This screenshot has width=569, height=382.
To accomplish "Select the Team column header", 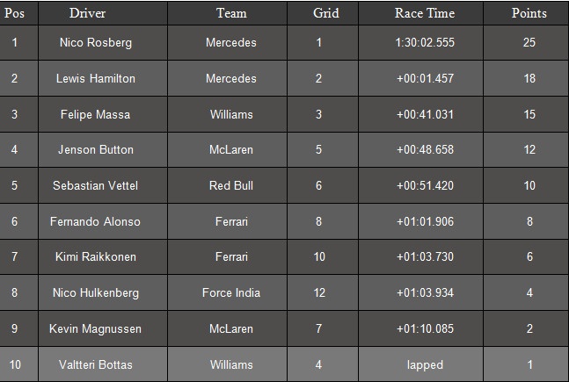I will 231,13.
